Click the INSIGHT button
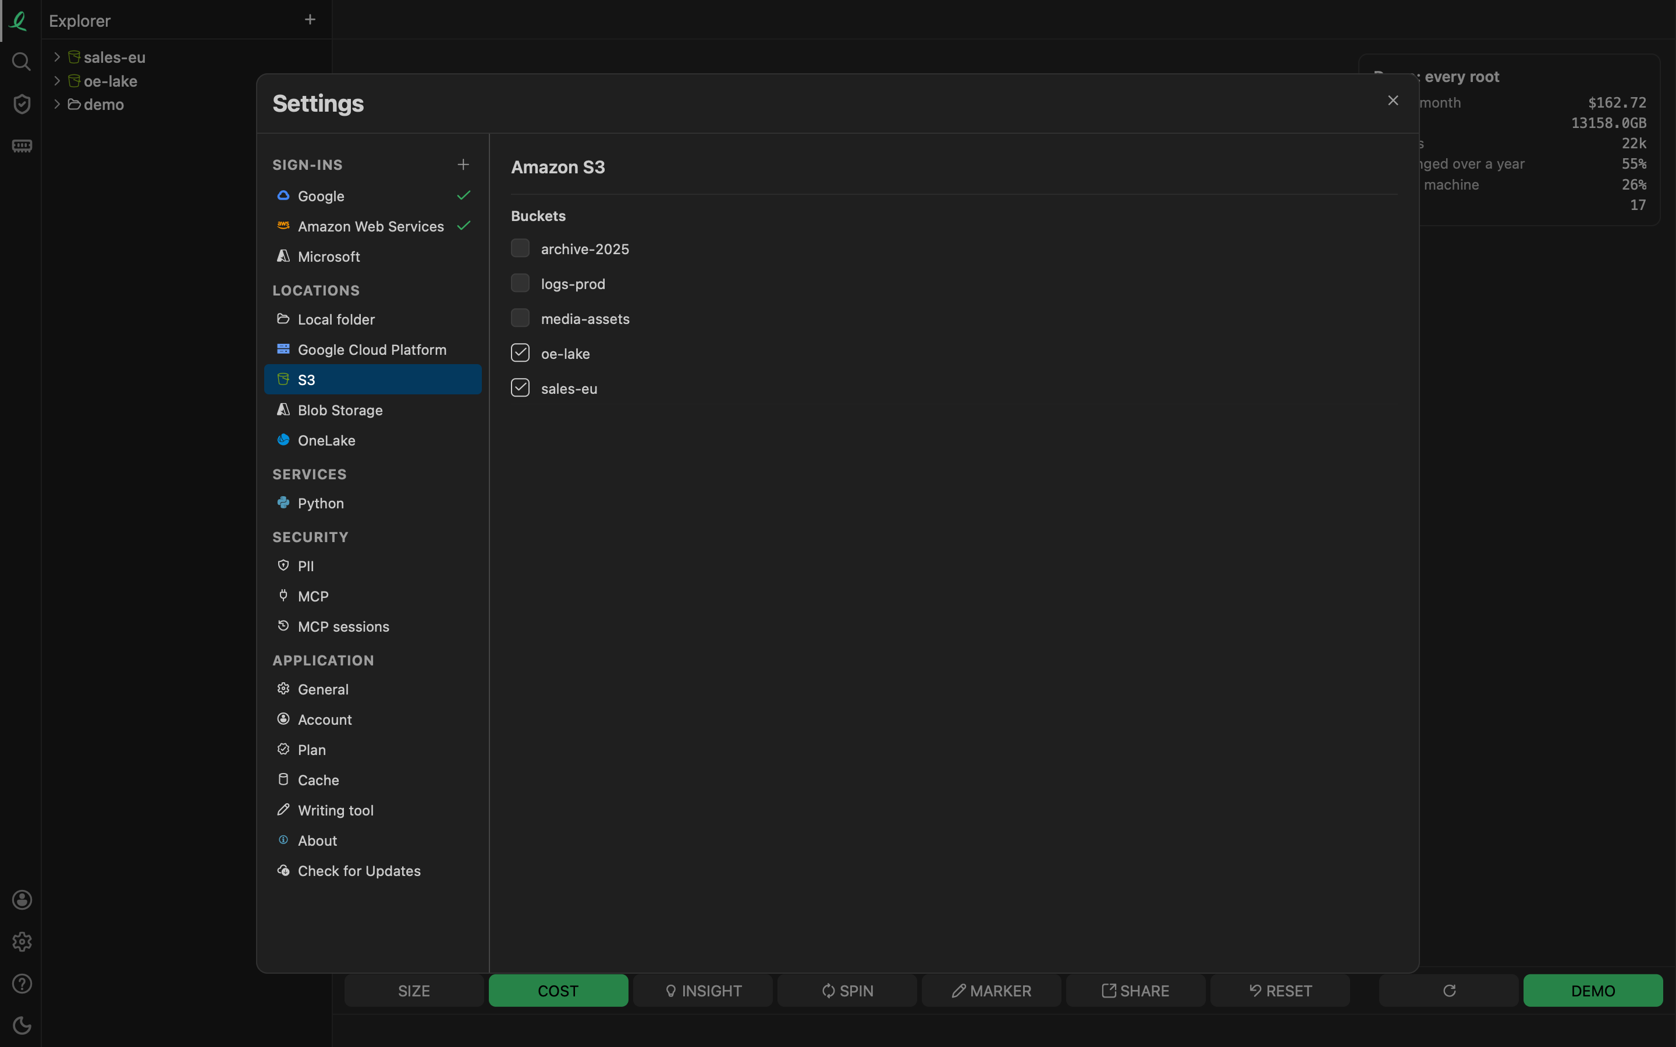This screenshot has width=1676, height=1047. (x=703, y=990)
